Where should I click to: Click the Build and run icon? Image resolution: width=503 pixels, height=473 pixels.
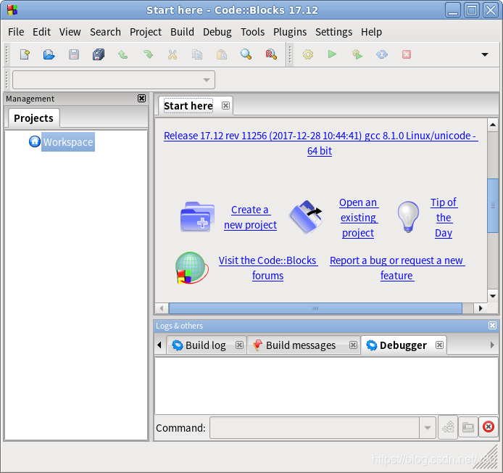pos(357,54)
